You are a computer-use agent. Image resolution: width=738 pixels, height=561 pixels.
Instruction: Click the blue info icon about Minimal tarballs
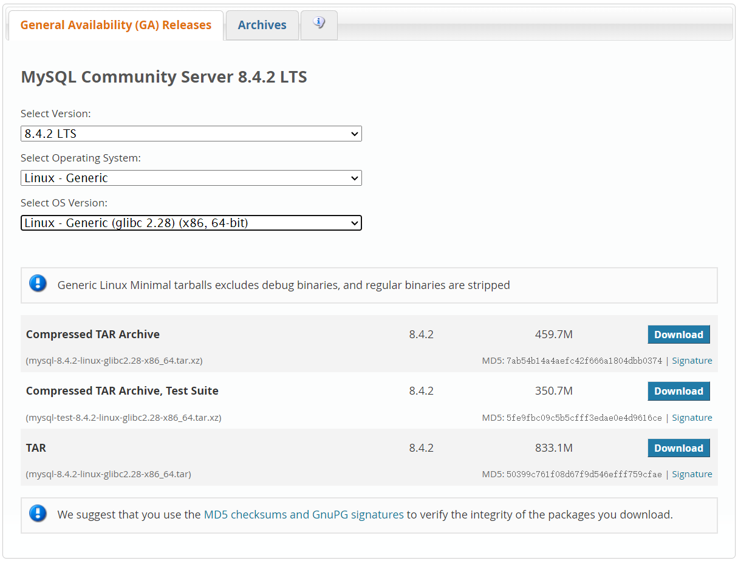tap(38, 283)
